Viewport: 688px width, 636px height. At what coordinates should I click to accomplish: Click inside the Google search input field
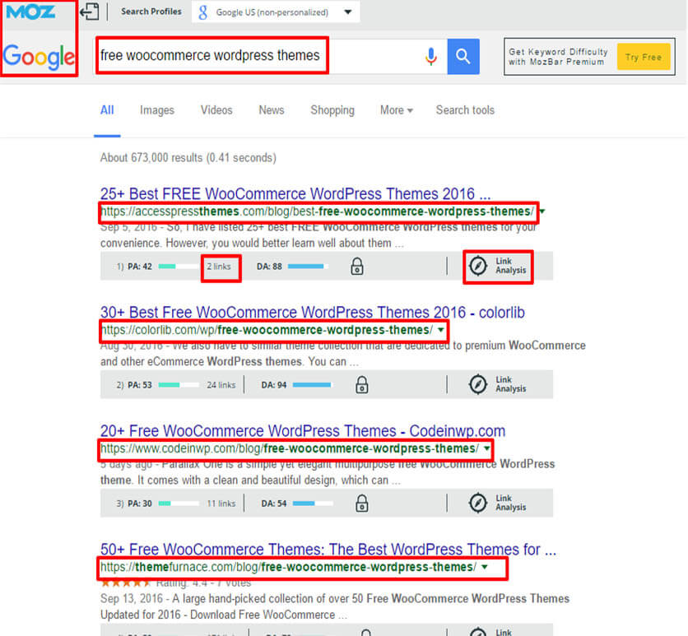247,55
